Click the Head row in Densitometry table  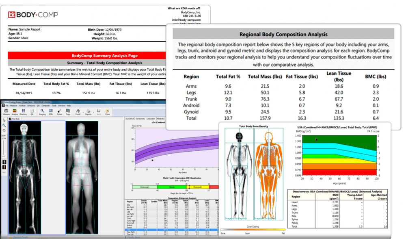tap(338, 202)
